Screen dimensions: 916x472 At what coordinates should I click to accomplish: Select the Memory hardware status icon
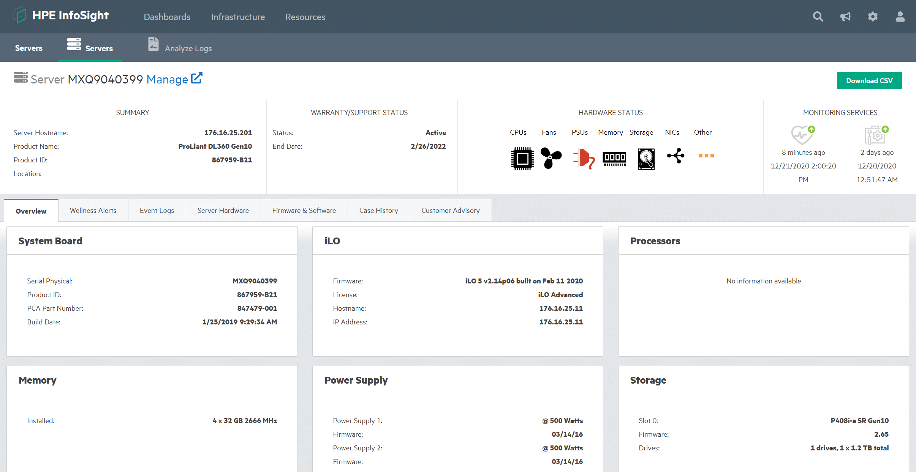614,158
